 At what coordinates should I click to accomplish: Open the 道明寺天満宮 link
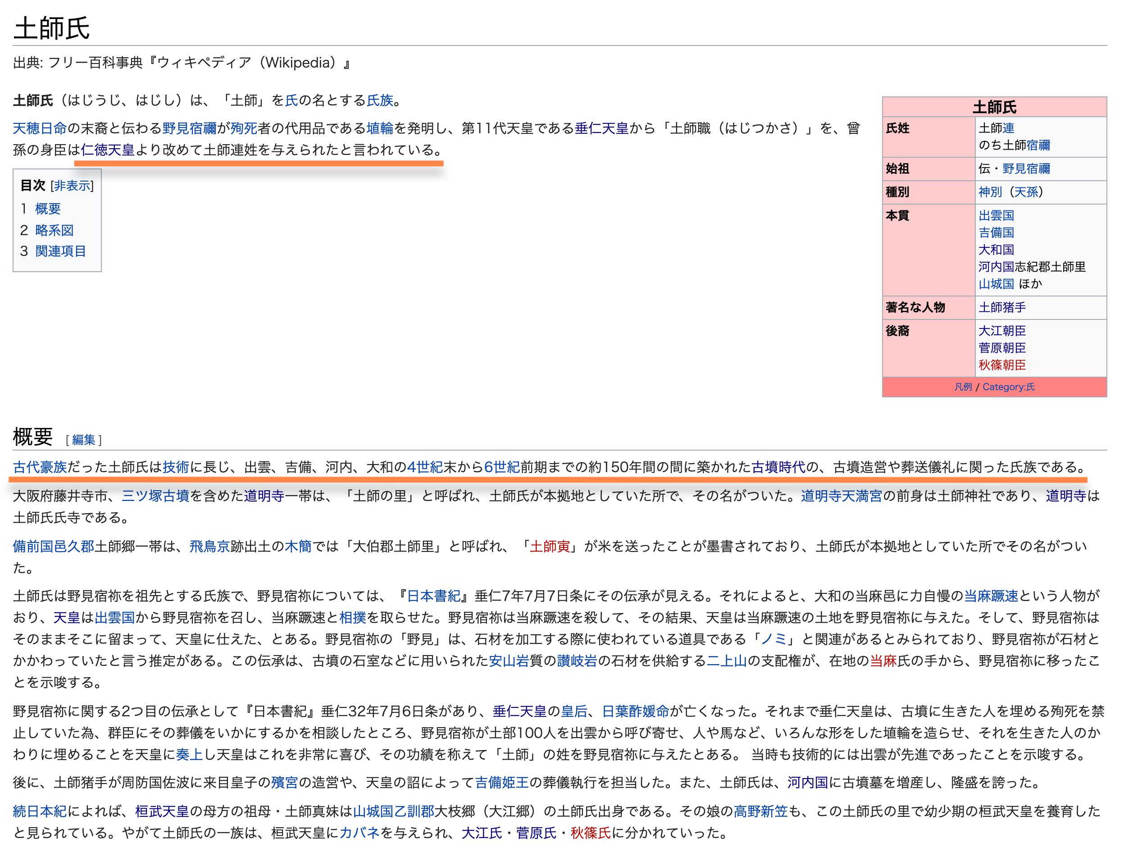tap(841, 496)
